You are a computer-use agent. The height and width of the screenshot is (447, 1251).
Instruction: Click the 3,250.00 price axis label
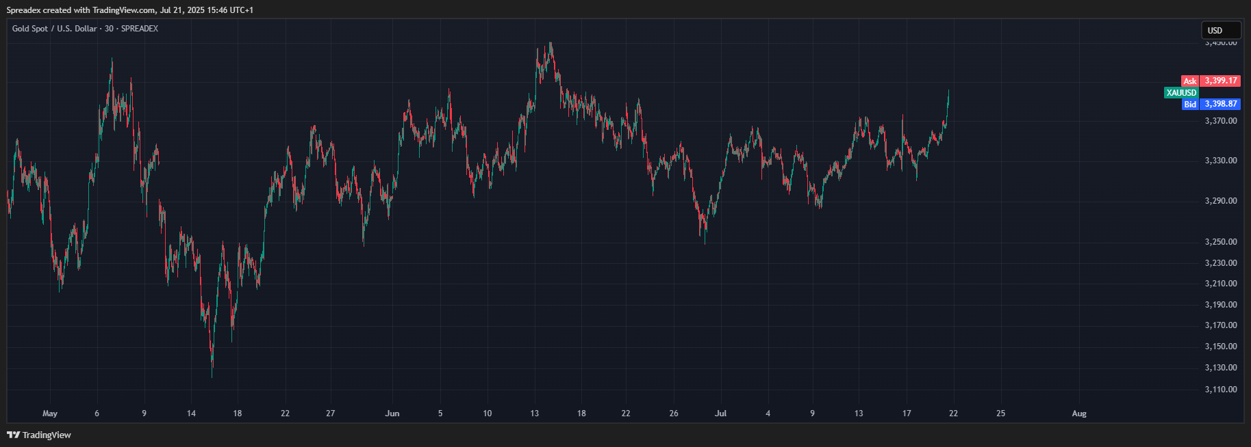click(x=1221, y=242)
